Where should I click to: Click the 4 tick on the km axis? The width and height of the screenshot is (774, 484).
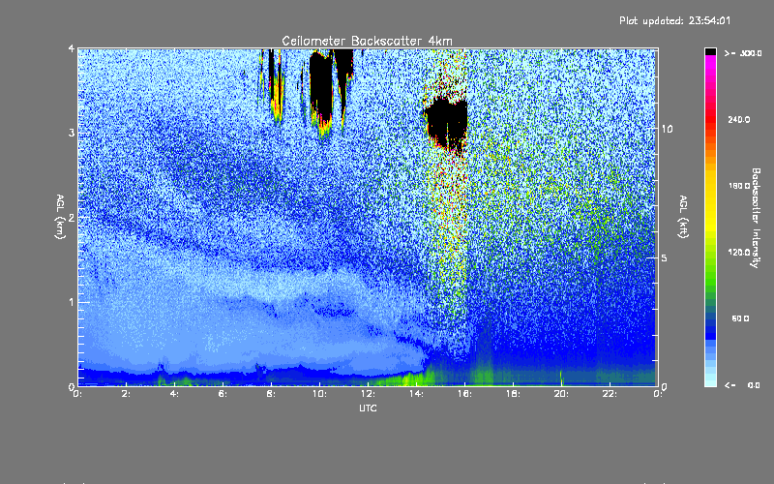pyautogui.click(x=72, y=49)
